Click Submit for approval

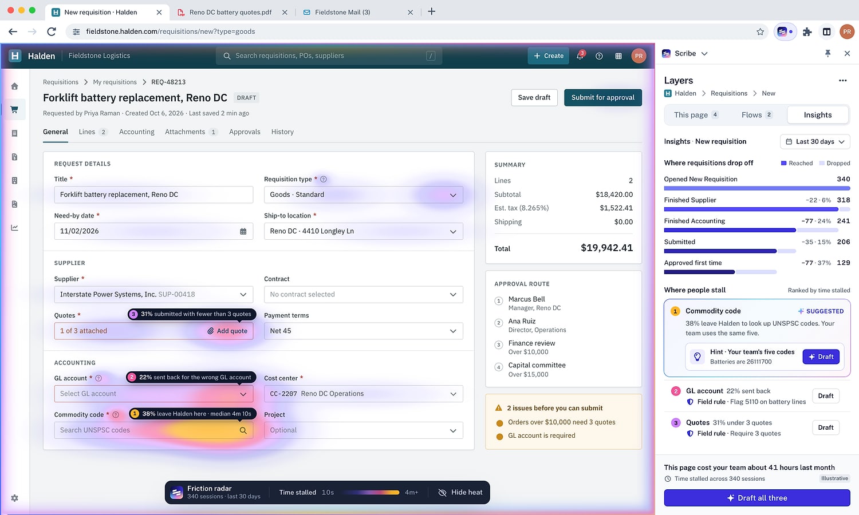click(603, 97)
